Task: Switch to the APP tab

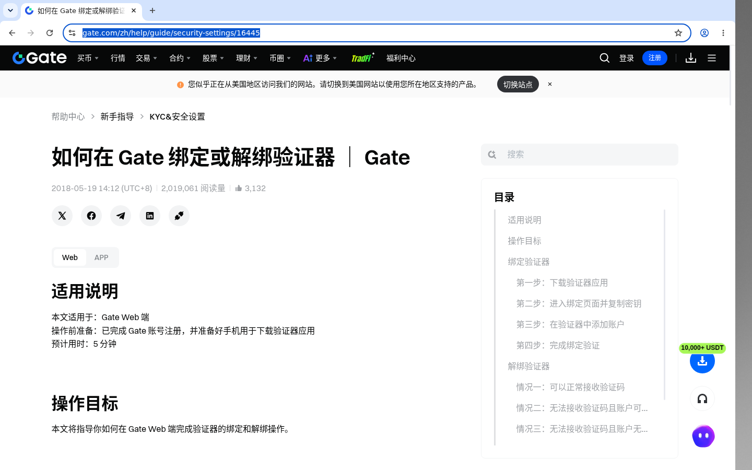Action: click(101, 257)
